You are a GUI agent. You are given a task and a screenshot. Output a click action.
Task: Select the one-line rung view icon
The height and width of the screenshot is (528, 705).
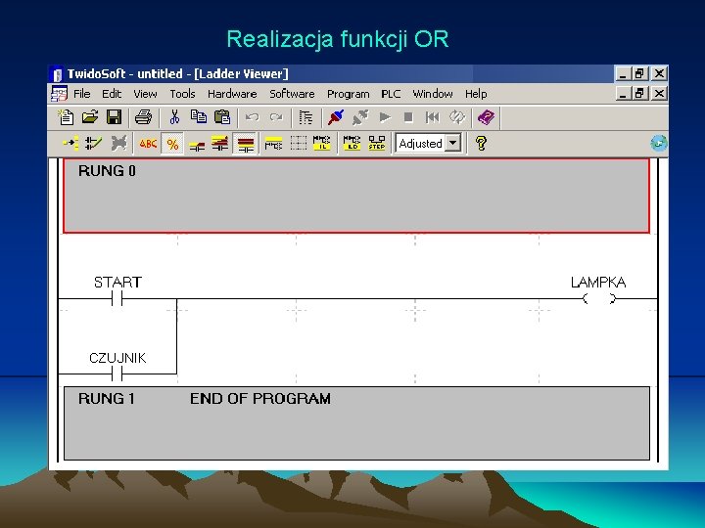[x=197, y=145]
